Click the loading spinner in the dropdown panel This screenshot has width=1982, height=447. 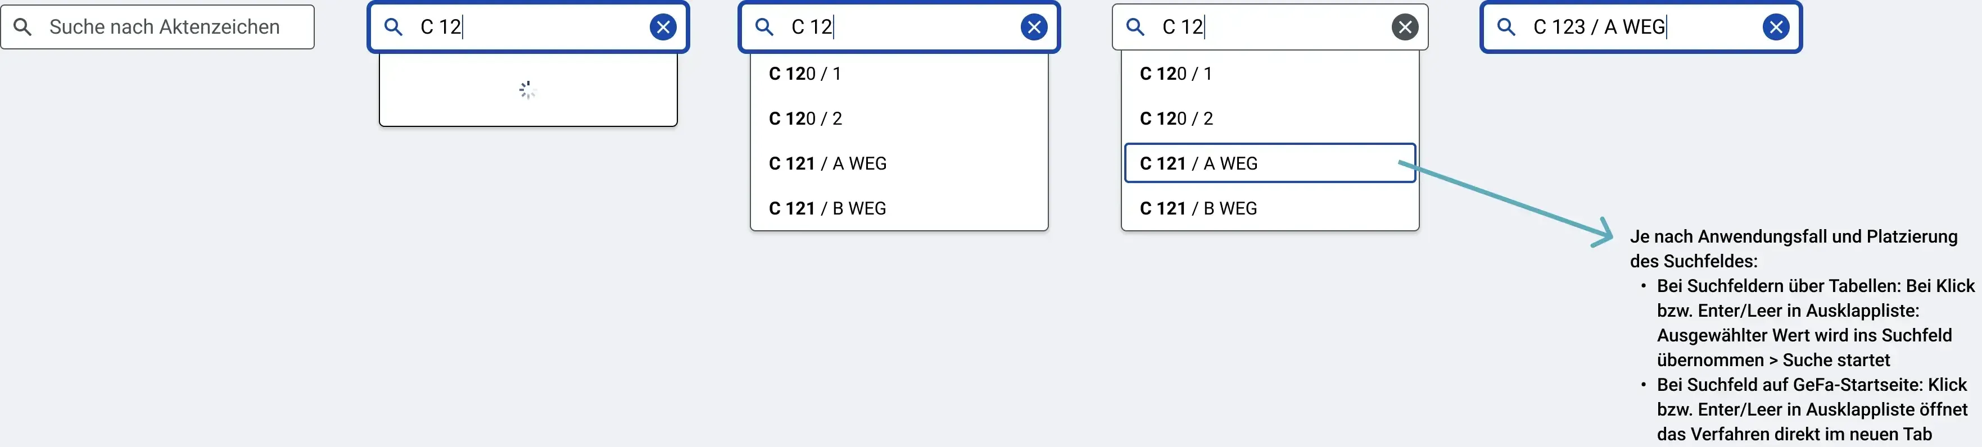tap(528, 90)
